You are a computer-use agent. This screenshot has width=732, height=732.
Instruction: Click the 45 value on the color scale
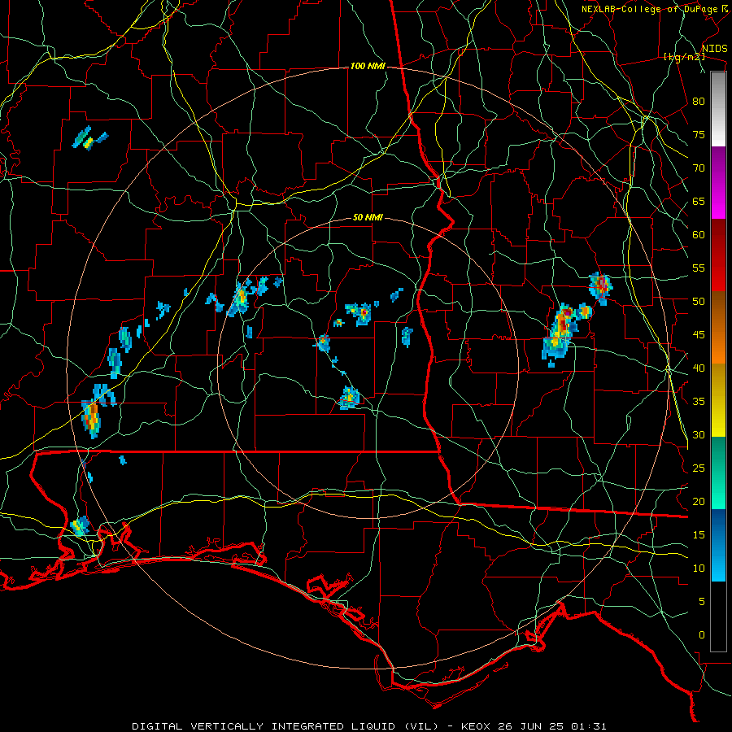pyautogui.click(x=699, y=335)
